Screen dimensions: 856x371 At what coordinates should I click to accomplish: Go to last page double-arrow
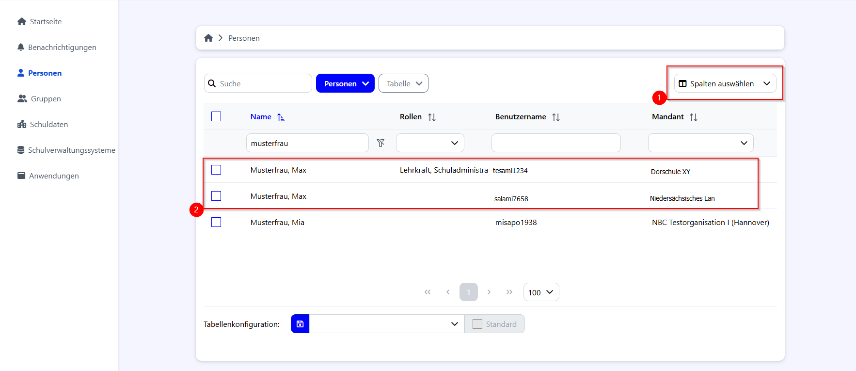click(x=509, y=292)
